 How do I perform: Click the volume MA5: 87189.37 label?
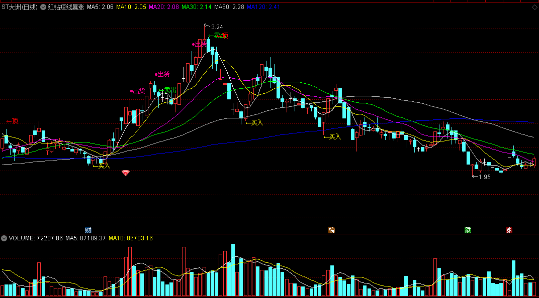tap(85, 238)
